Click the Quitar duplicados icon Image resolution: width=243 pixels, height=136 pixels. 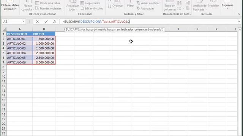pyautogui.click(x=180, y=3)
